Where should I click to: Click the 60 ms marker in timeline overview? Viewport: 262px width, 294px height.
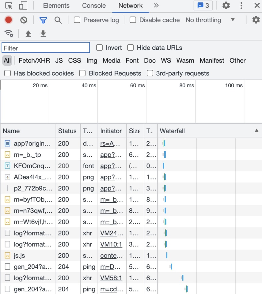coord(137,86)
